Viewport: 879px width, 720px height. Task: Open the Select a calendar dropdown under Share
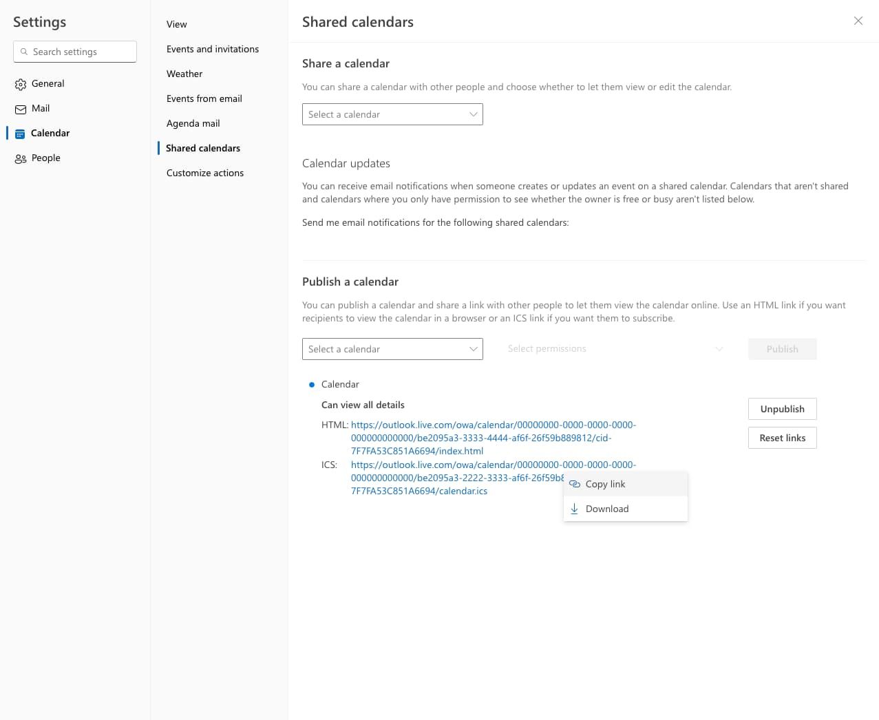pyautogui.click(x=392, y=114)
